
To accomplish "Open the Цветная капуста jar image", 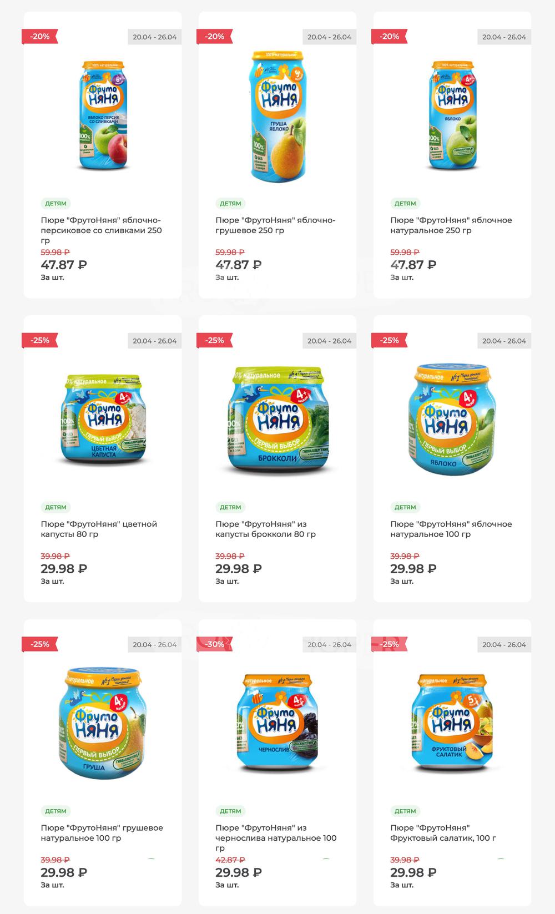I will 103,419.
